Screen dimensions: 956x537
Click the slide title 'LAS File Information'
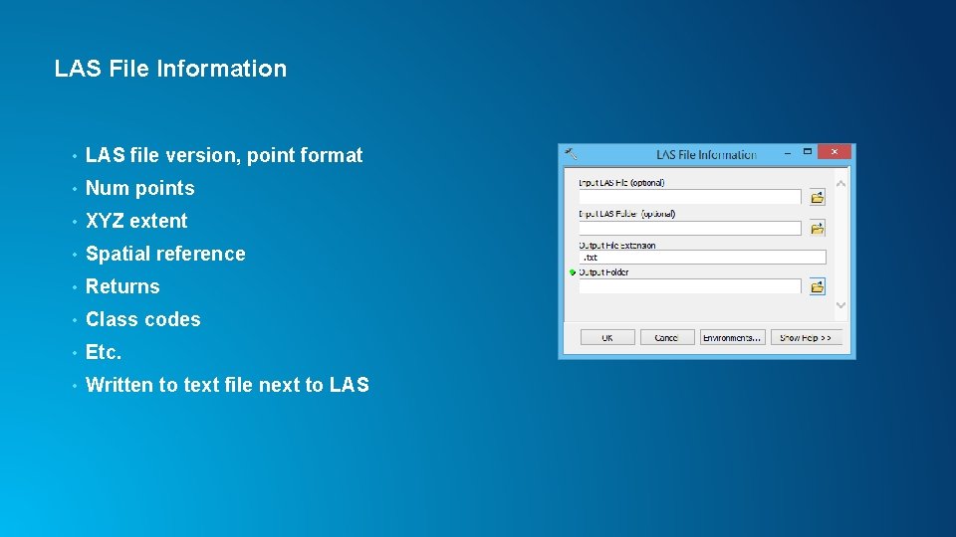pyautogui.click(x=170, y=69)
